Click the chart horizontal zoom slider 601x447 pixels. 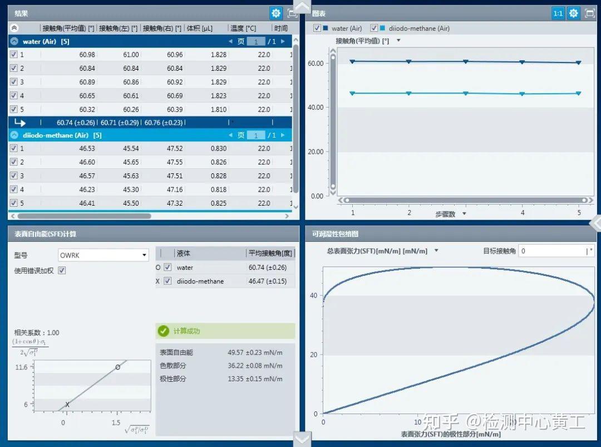coord(465,200)
